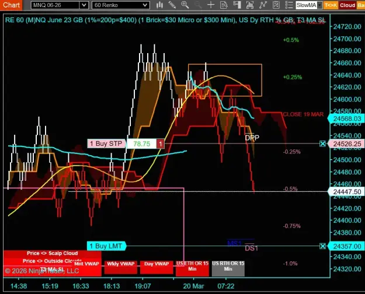Click the greyed zoom out magnifier icon
The image size is (365, 294).
click(197, 5)
